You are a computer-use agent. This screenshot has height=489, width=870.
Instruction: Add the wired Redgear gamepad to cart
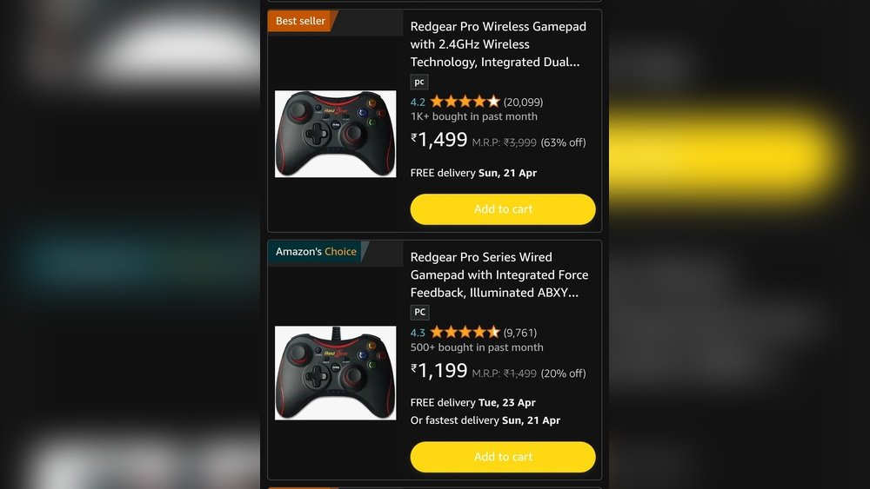pyautogui.click(x=503, y=457)
